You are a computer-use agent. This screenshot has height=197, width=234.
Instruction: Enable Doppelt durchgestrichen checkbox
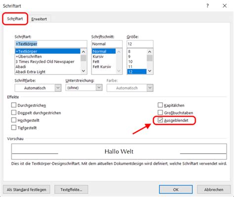[14, 113]
